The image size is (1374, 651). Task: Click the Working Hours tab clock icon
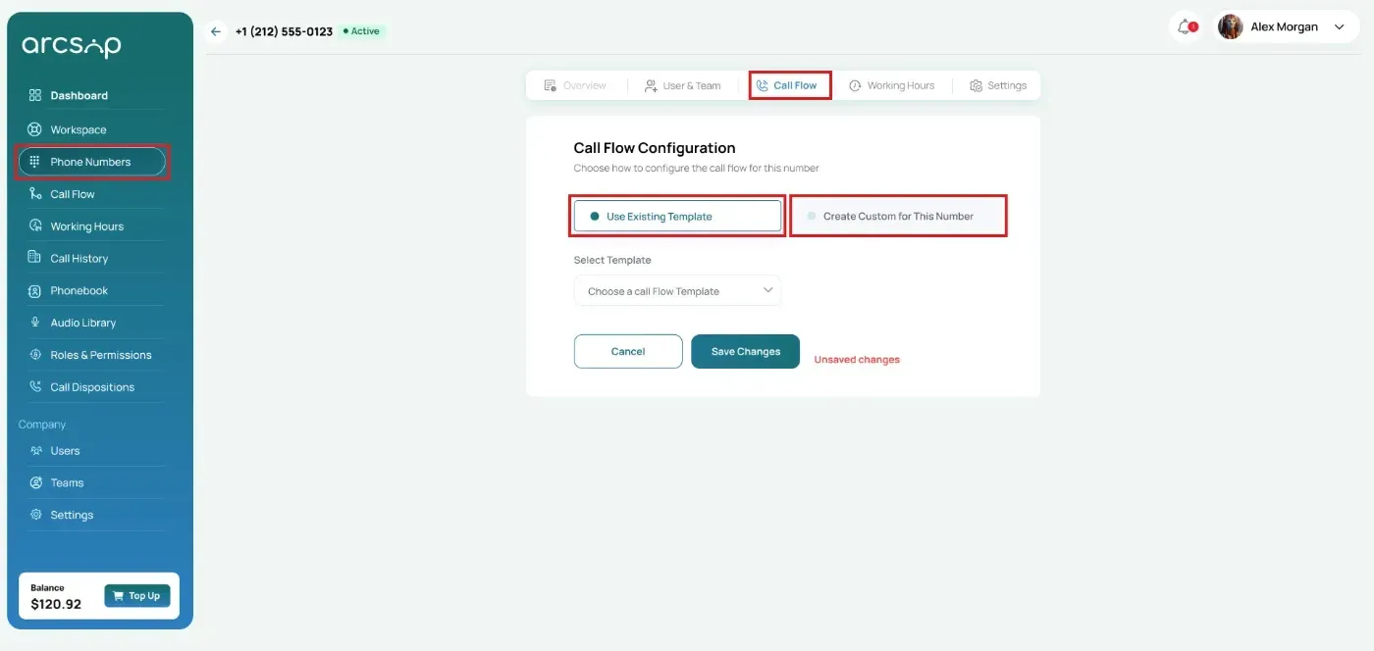855,85
